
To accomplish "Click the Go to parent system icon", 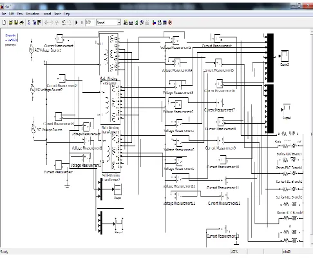I will coord(57,23).
